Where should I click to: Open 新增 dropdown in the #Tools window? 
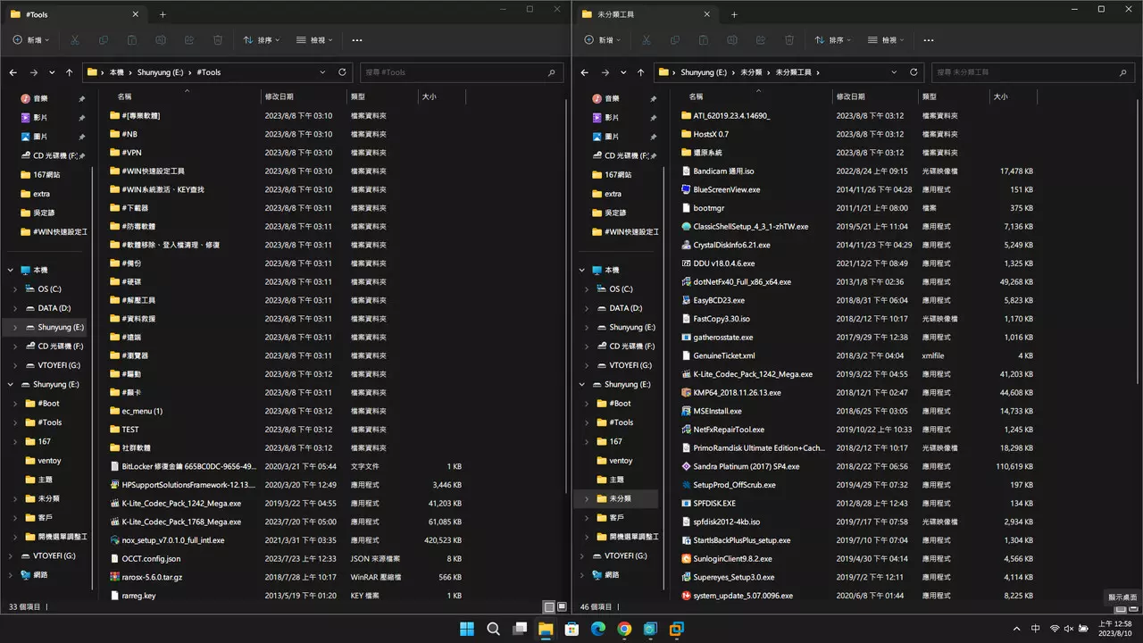click(31, 40)
